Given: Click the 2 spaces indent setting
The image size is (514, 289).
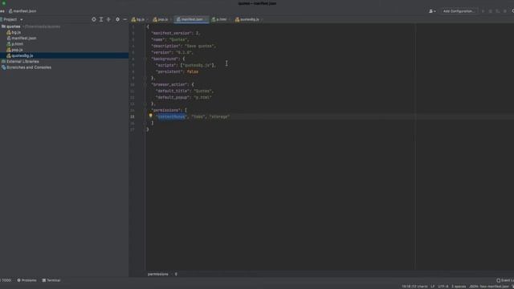Looking at the screenshot, I should 459,287.
